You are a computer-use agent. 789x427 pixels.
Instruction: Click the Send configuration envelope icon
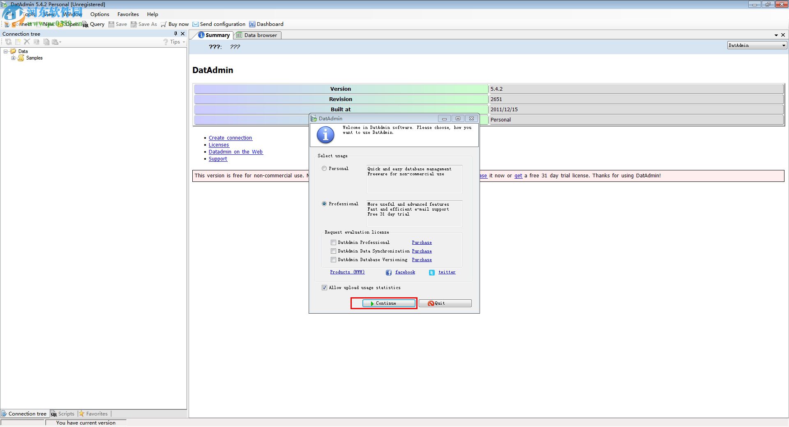coord(196,24)
